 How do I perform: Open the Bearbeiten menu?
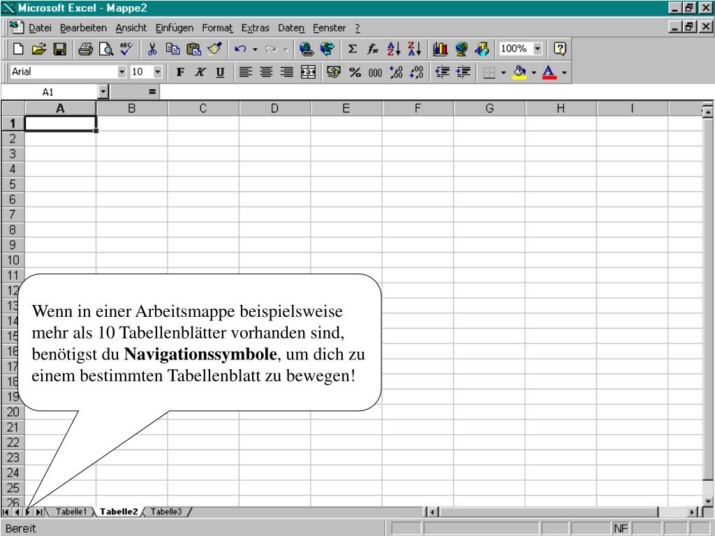click(83, 28)
